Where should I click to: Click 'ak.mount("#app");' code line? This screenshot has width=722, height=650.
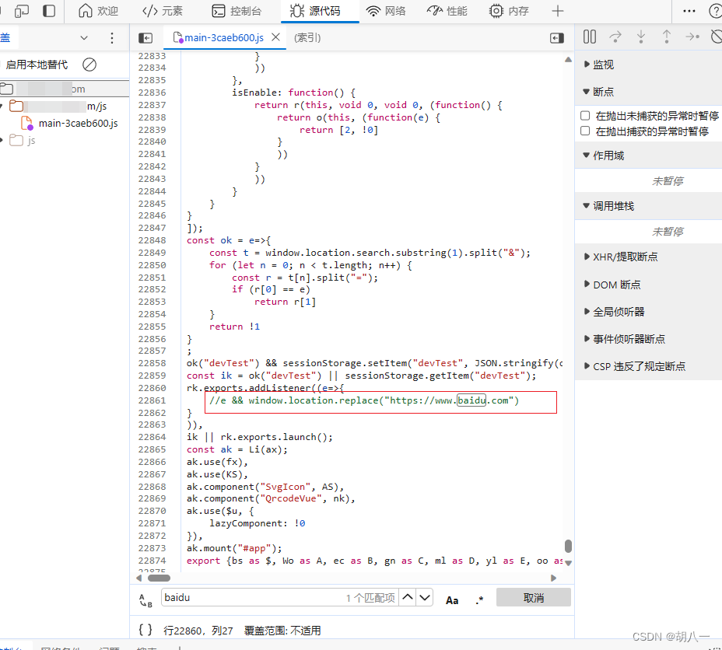click(234, 548)
